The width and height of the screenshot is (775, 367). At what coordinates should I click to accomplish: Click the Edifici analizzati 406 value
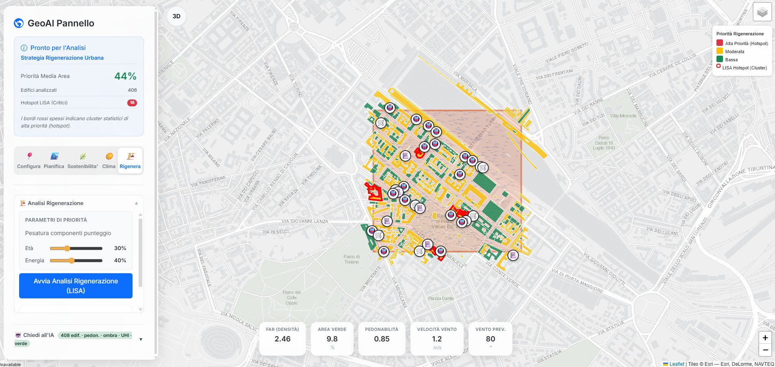pos(133,90)
